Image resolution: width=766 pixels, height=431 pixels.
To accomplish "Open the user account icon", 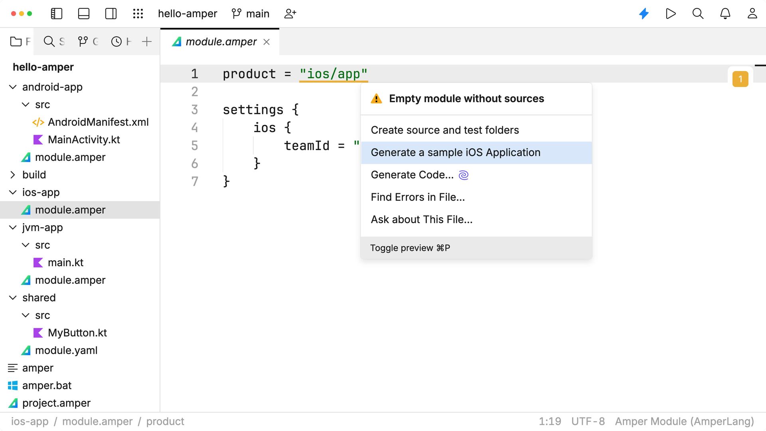I will (752, 14).
